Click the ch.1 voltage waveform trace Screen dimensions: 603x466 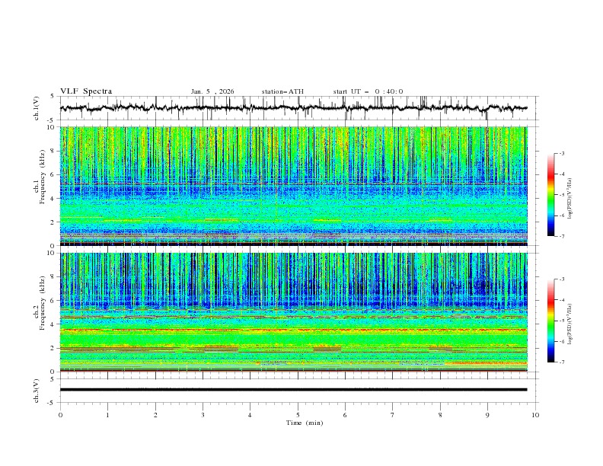(294, 108)
